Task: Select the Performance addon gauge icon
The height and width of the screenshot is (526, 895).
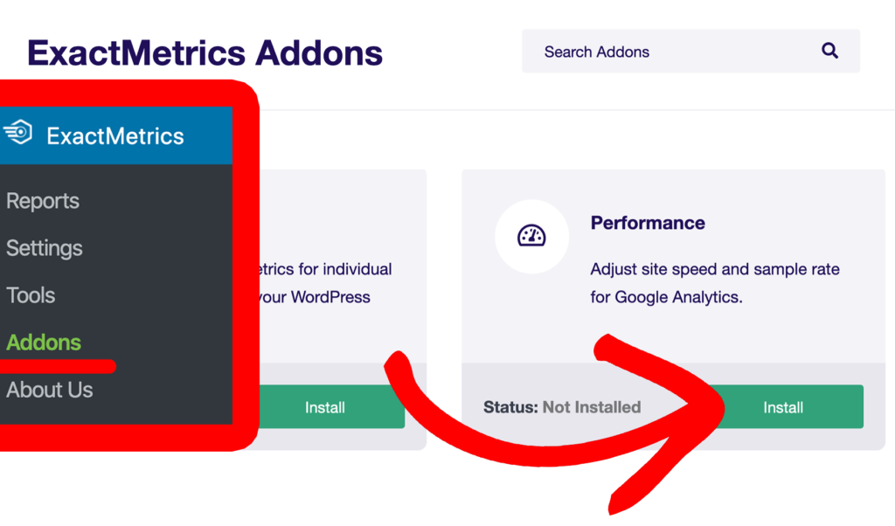Action: [531, 236]
